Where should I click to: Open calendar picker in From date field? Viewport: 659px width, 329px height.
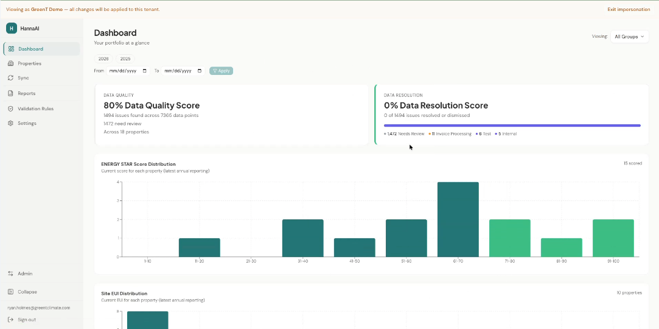(145, 71)
